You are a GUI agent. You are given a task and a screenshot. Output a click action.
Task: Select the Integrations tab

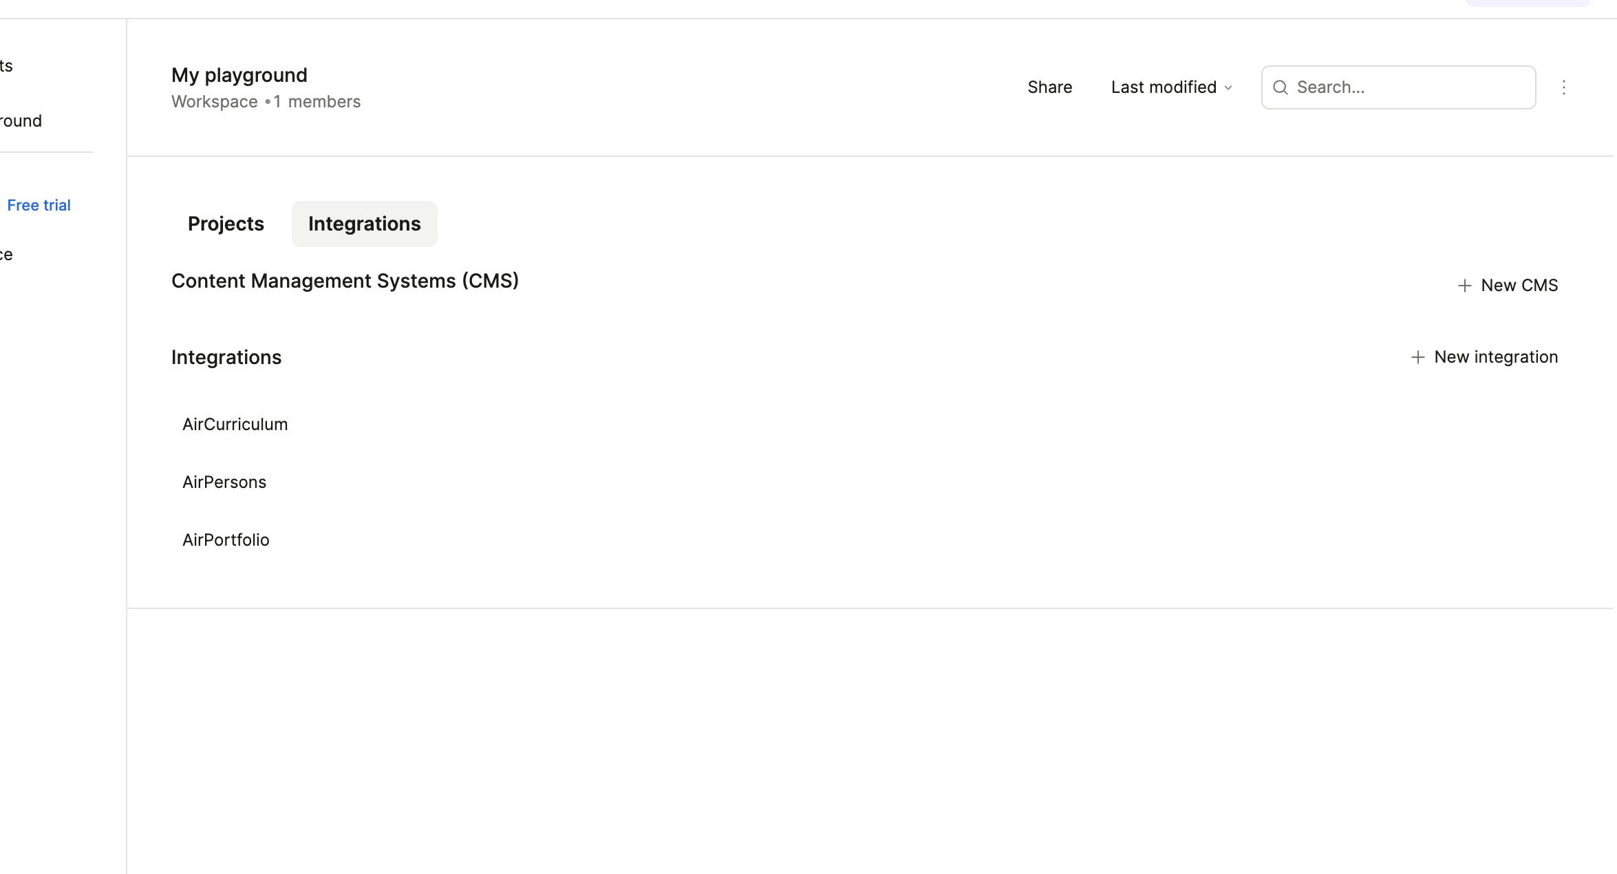(364, 224)
